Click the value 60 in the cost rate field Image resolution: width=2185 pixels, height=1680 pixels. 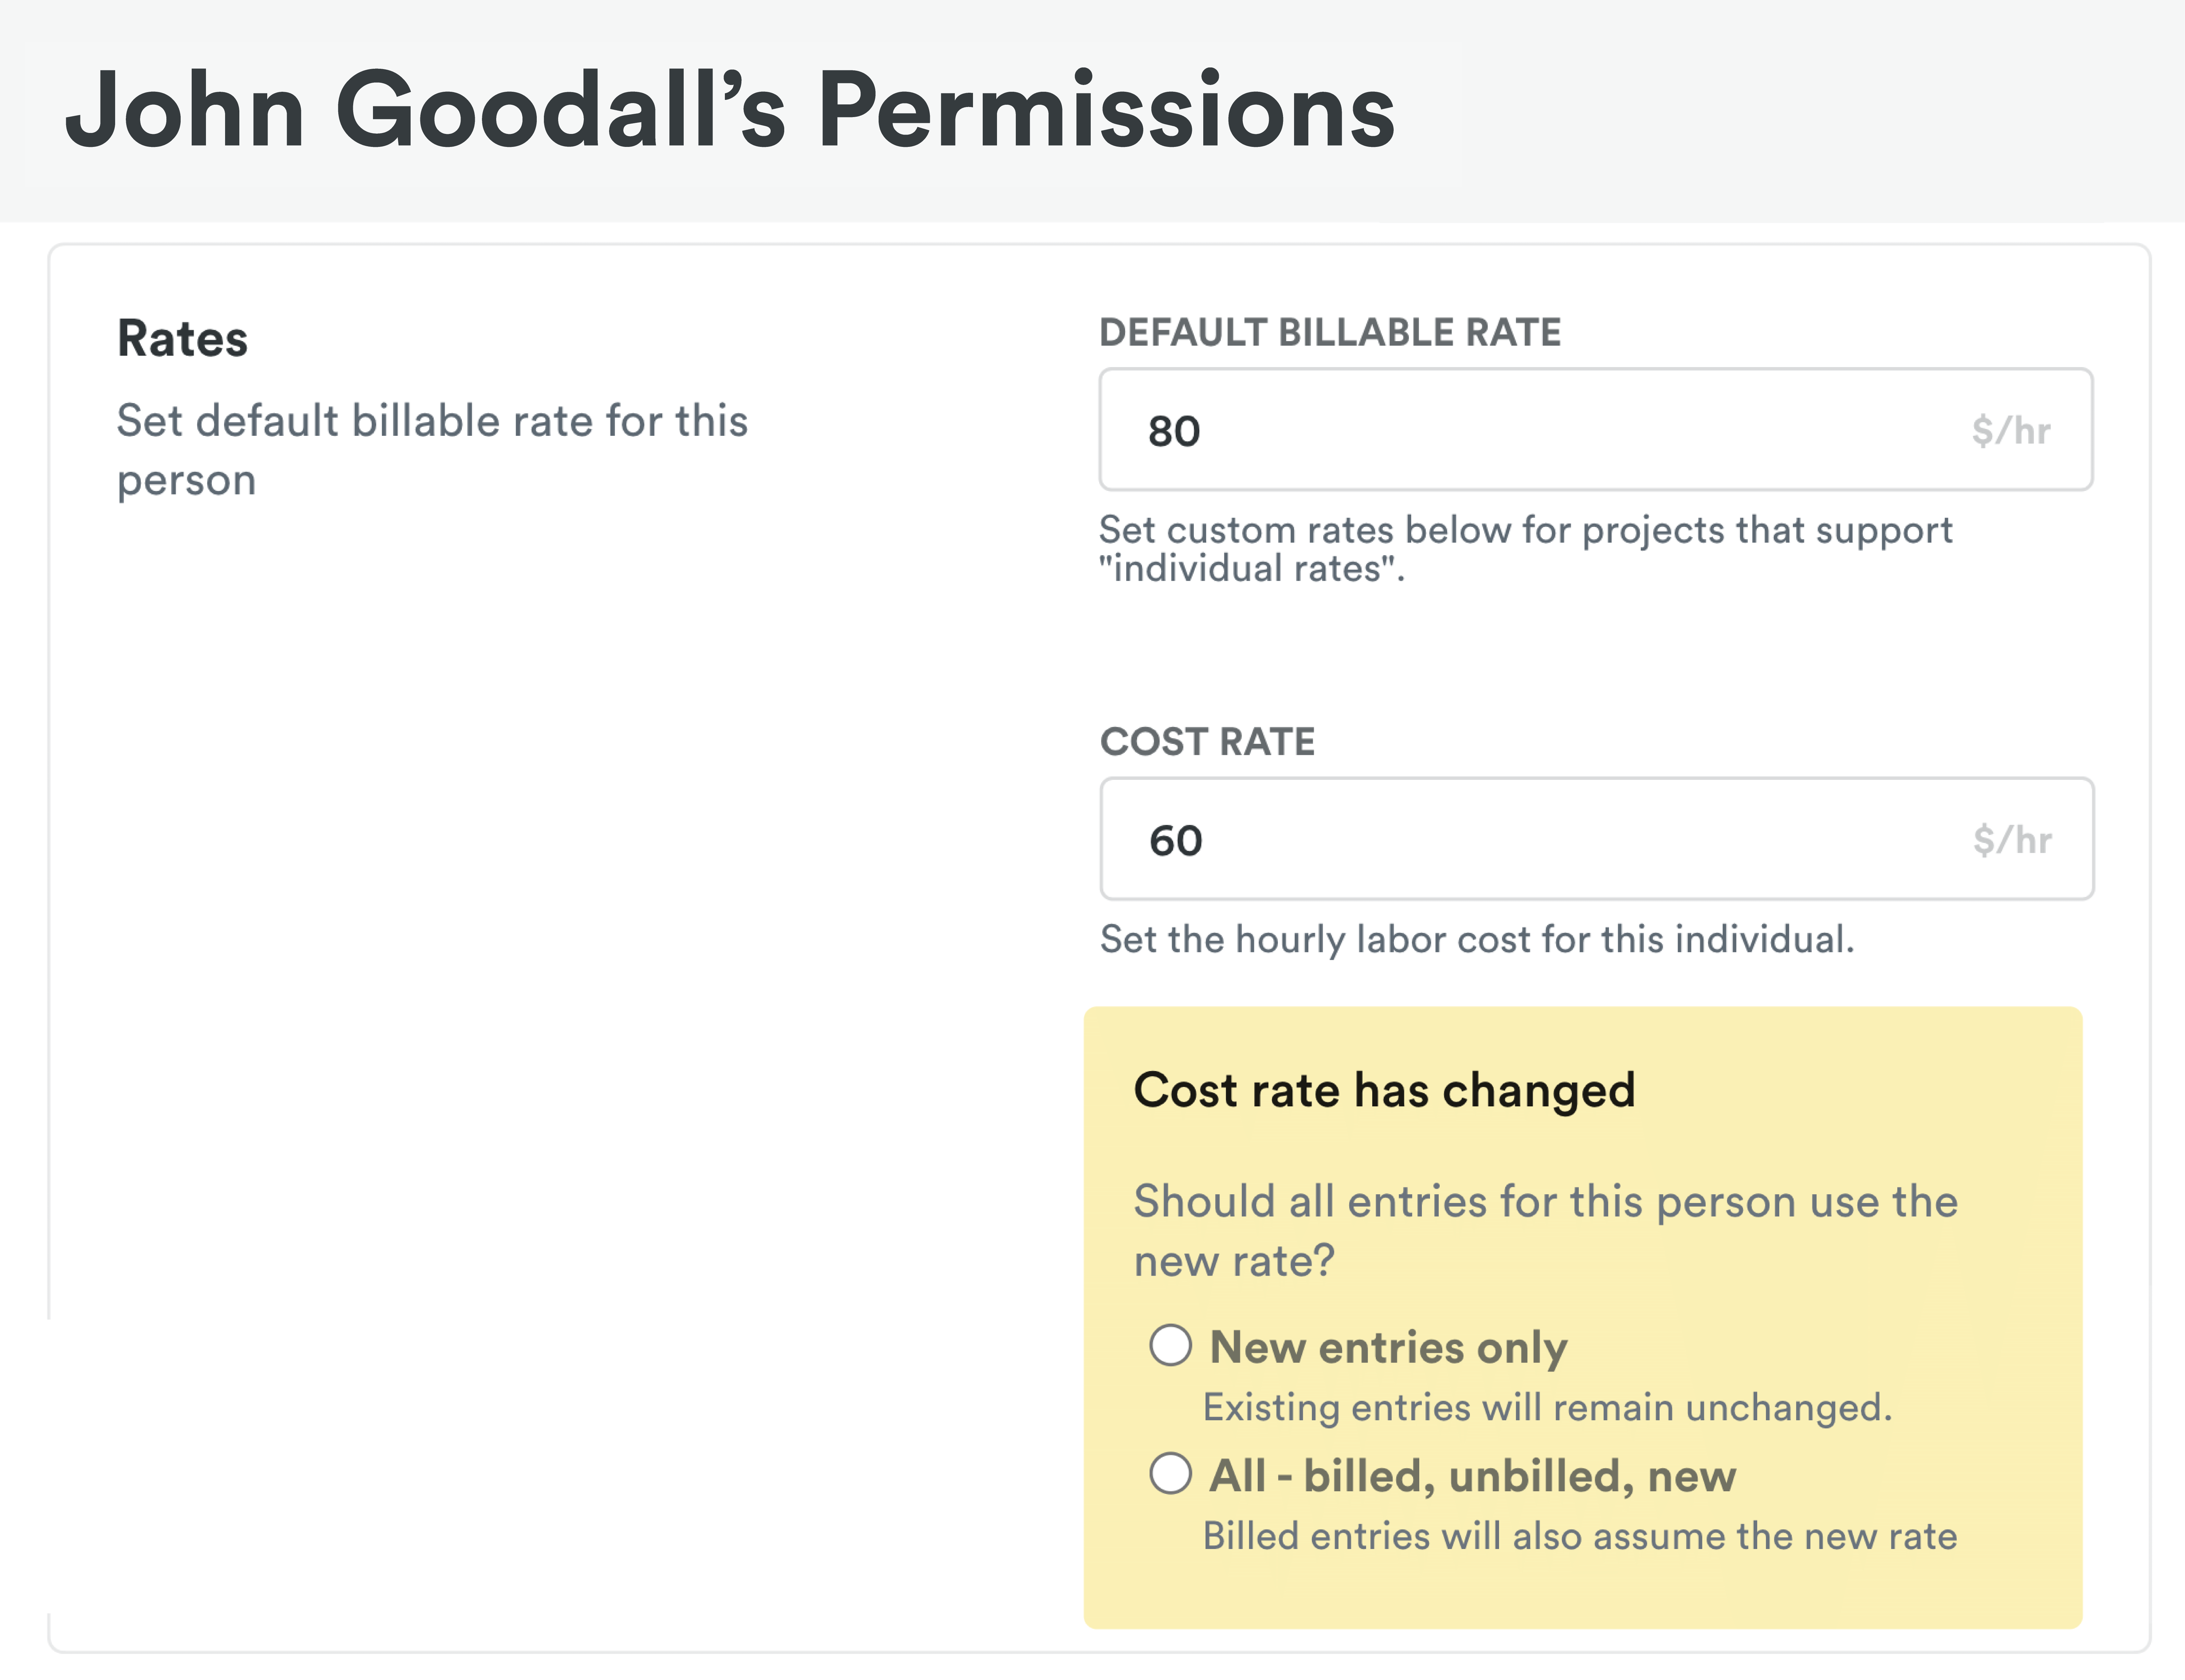tap(1175, 840)
